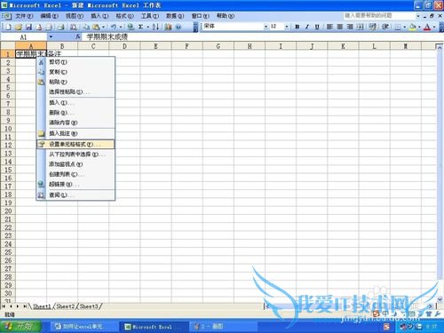The image size is (444, 333).
Task: Toggle Underline formatting
Action: [317, 27]
